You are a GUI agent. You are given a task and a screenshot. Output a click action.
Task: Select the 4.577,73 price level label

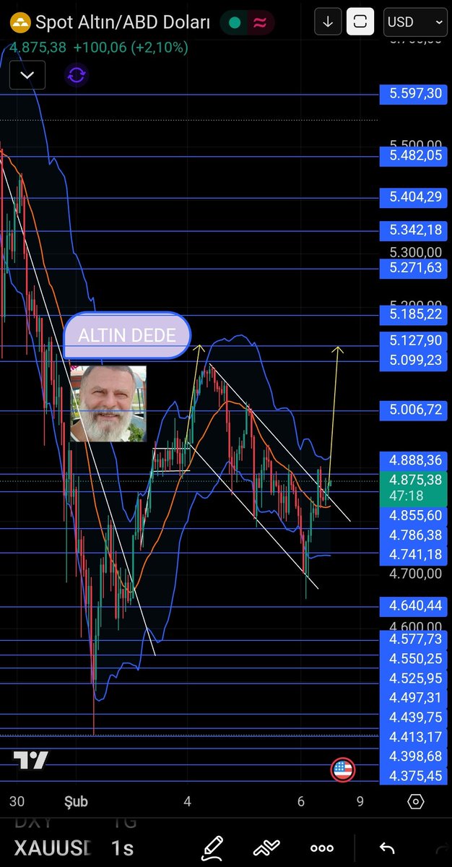click(415, 639)
